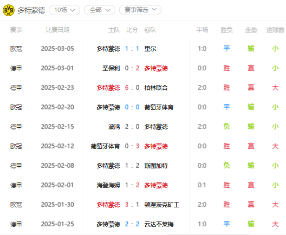Open the 0:0 score against 葡萄牙体育

coord(132,107)
